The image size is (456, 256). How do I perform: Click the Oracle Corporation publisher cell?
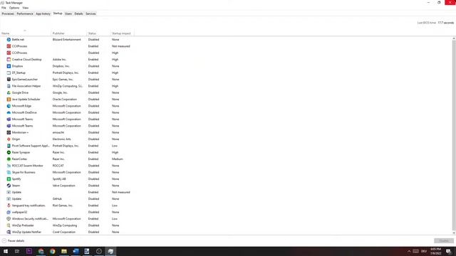tap(65, 100)
